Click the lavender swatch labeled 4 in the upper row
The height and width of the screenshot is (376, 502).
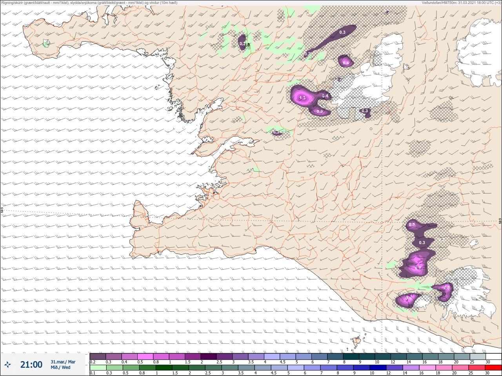click(x=273, y=356)
